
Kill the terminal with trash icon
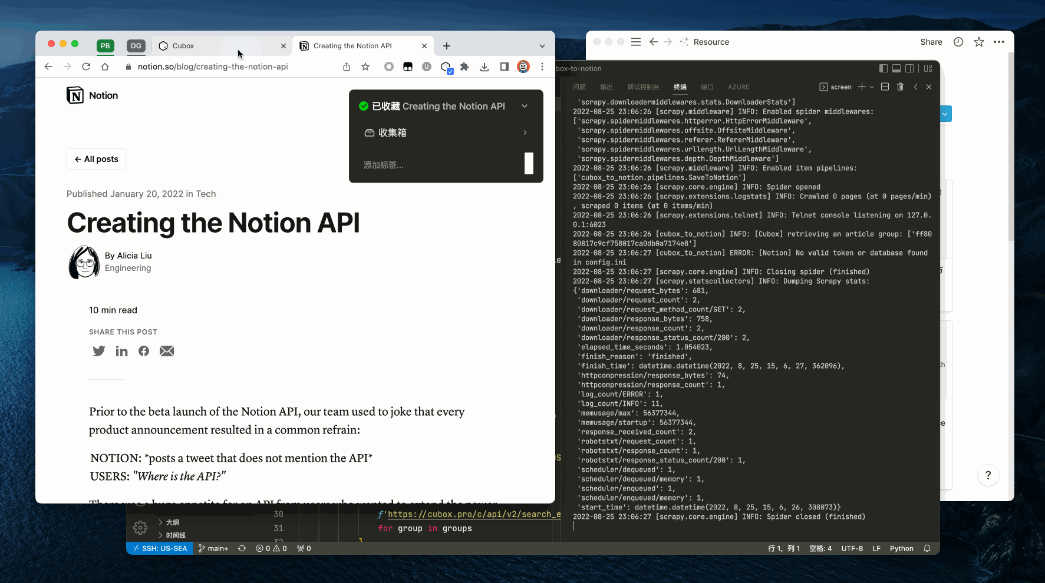tap(900, 87)
